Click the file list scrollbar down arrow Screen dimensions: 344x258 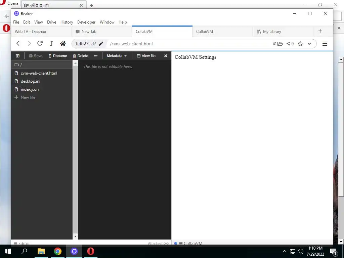point(75,236)
